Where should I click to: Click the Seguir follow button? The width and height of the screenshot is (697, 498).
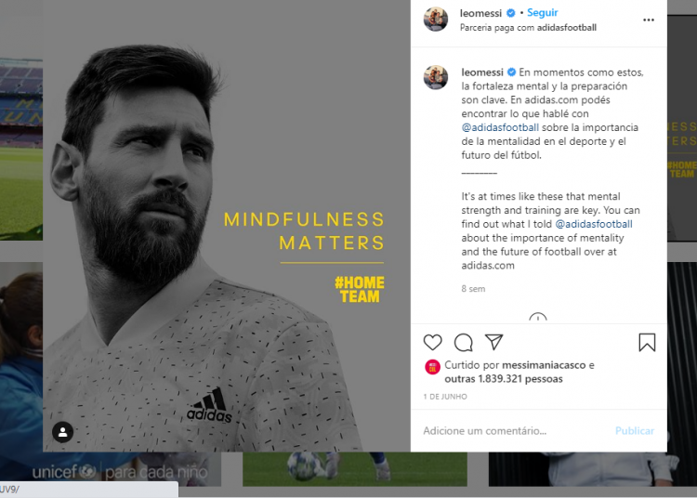pyautogui.click(x=543, y=13)
